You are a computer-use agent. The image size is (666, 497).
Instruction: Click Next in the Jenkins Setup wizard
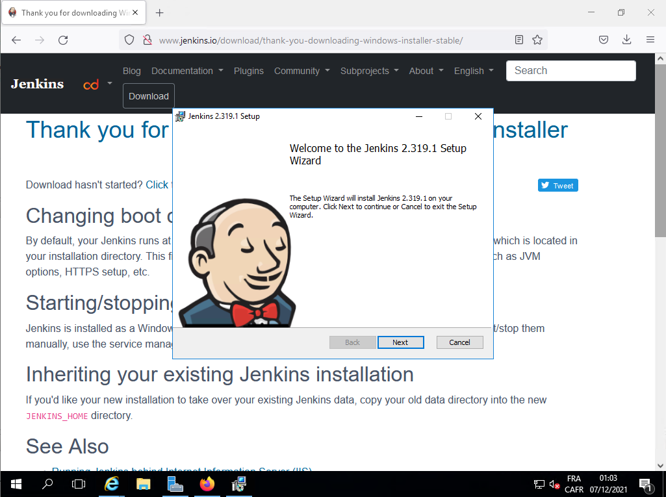click(x=400, y=342)
